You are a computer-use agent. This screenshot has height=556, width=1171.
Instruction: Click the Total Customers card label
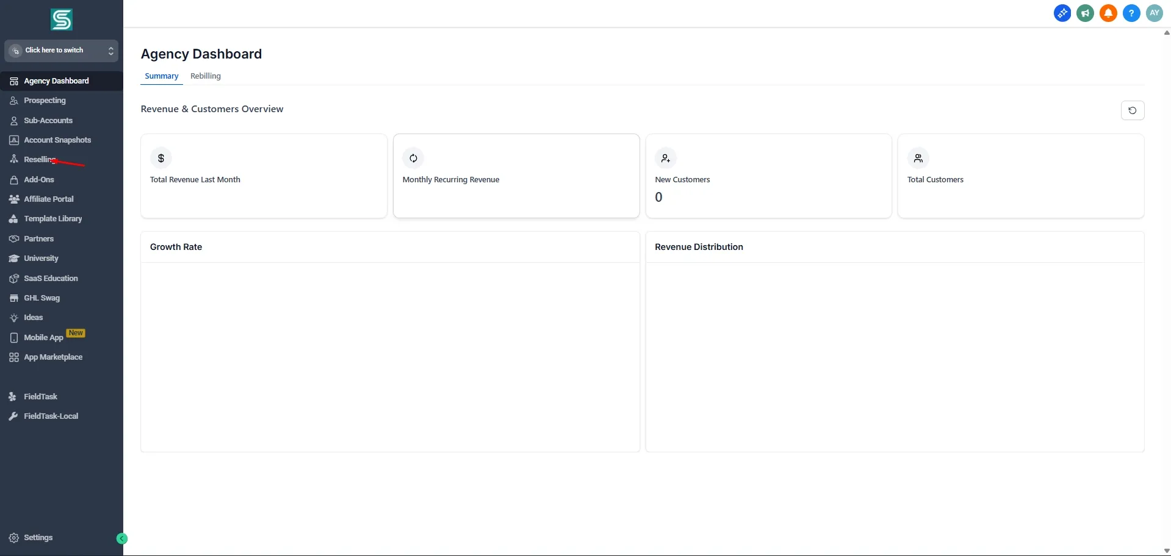pos(935,180)
